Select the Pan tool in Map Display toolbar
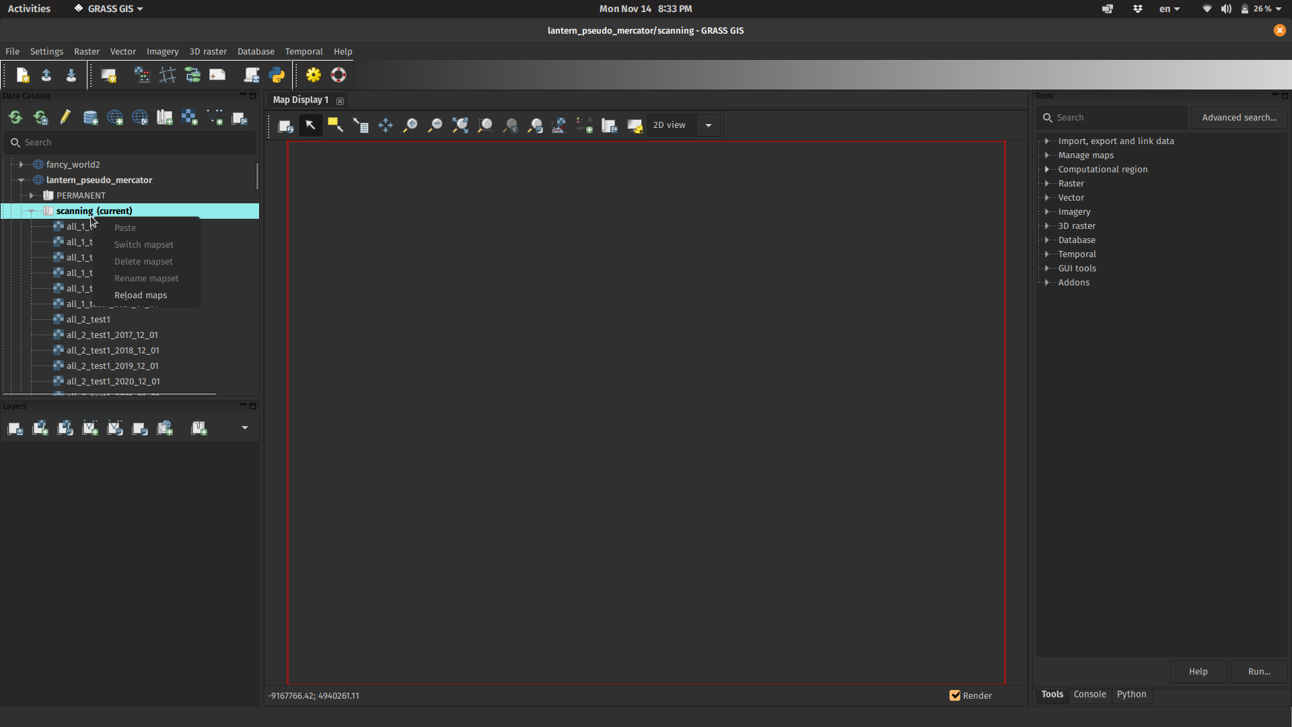The width and height of the screenshot is (1292, 727). point(386,125)
